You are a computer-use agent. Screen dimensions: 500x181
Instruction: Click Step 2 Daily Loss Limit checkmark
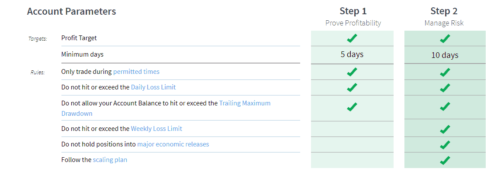tap(445, 87)
